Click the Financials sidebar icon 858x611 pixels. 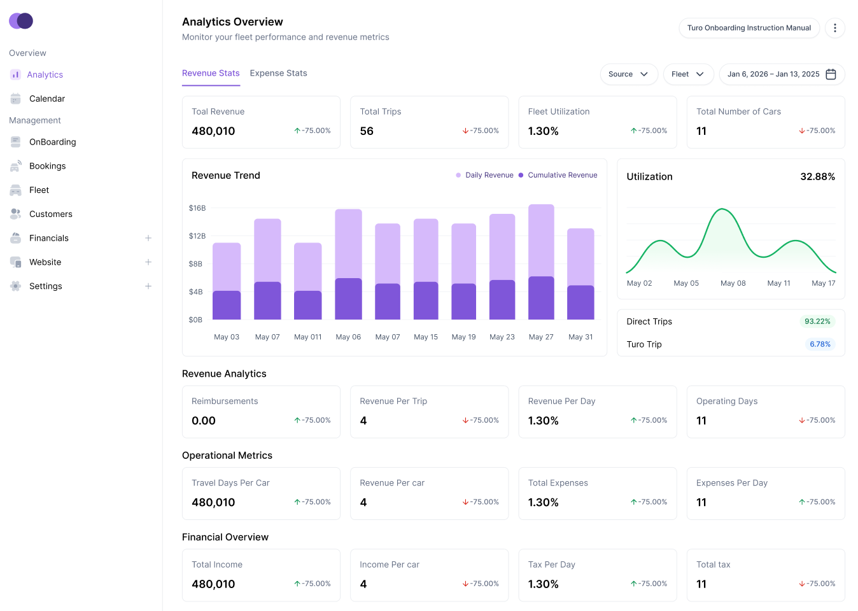click(16, 238)
